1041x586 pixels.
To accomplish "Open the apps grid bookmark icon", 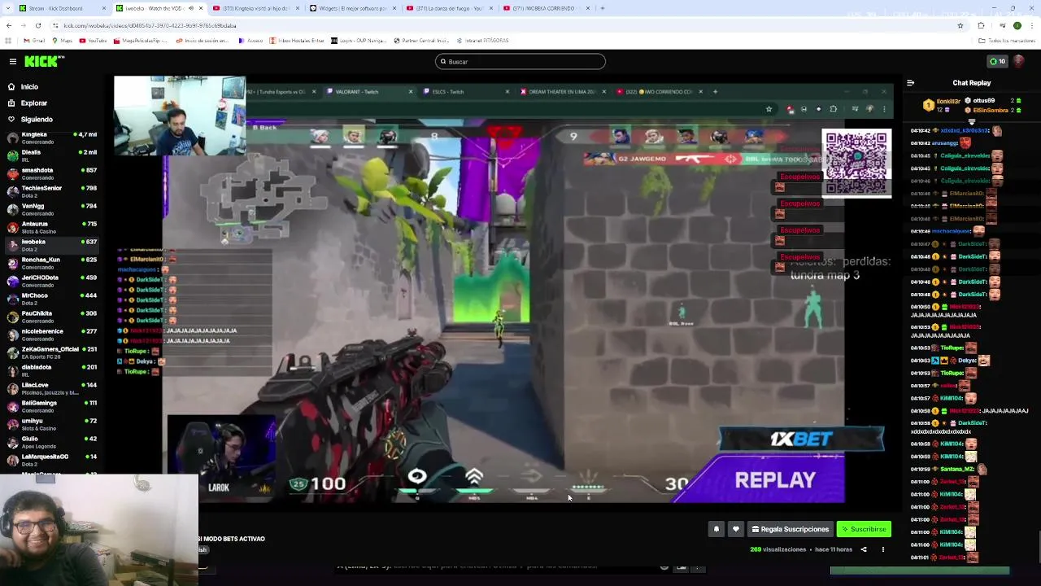I will (x=9, y=41).
